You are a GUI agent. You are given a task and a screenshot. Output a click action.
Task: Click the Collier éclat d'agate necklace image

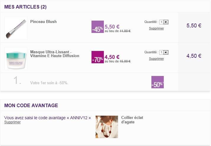click(107, 127)
